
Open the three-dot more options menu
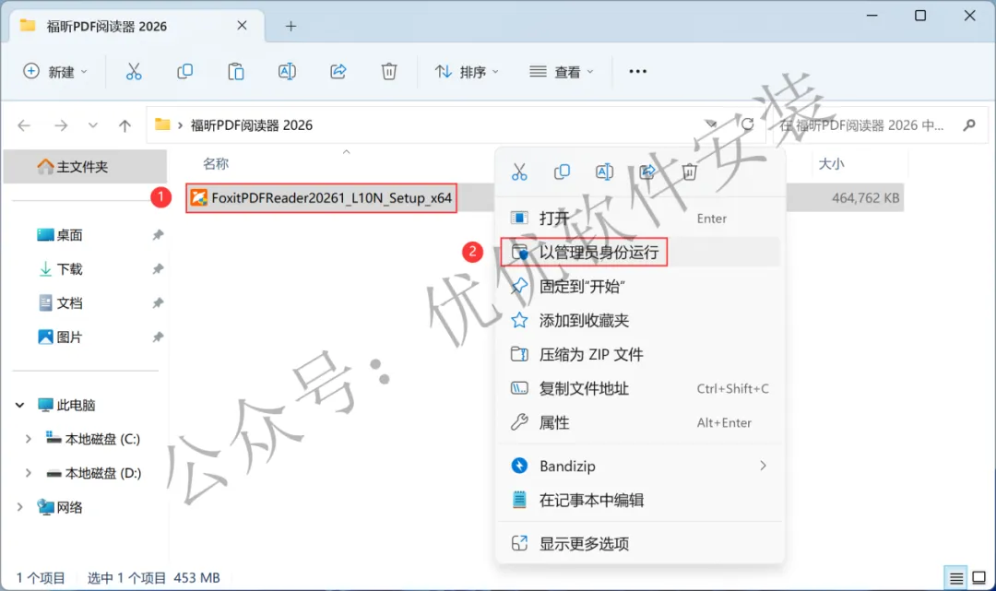click(x=638, y=72)
